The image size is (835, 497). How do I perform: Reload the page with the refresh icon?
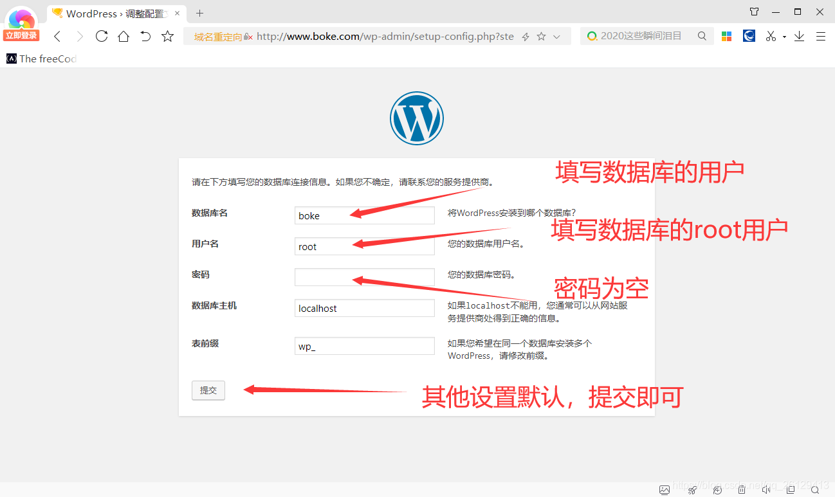[x=101, y=37]
